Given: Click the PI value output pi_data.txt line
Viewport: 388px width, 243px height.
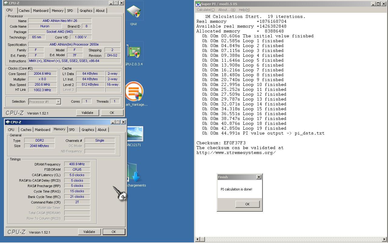Looking at the screenshot, I should point(263,133).
